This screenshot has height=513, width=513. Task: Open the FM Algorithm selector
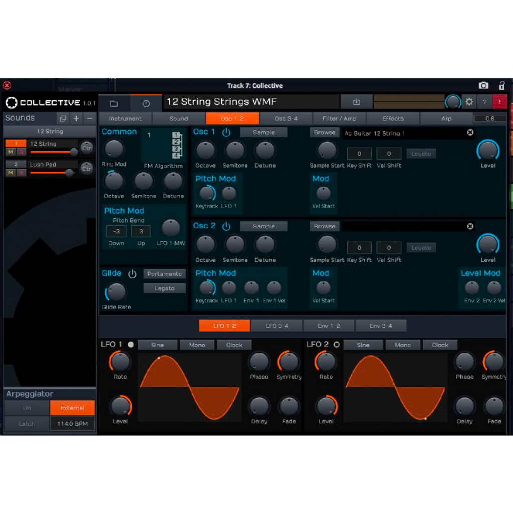pos(164,145)
